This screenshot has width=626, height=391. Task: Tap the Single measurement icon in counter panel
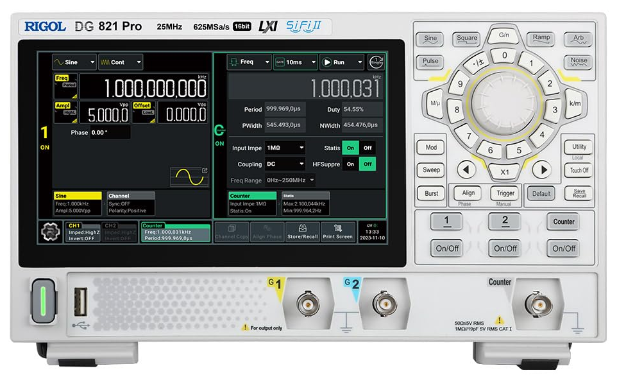376,62
